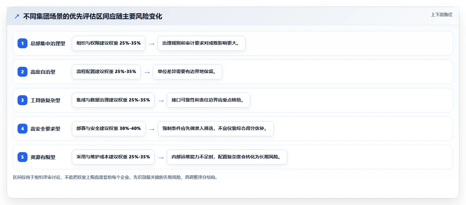Open the 采用与维护成本建议权重 25%-35% box
Image resolution: width=466 pixels, height=205 pixels.
pos(113,157)
